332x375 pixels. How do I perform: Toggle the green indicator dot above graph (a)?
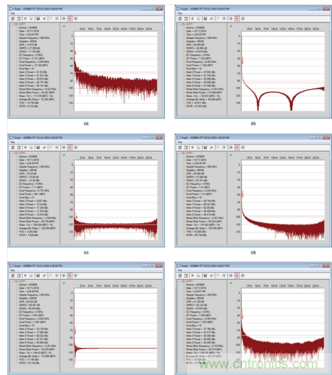(64, 26)
